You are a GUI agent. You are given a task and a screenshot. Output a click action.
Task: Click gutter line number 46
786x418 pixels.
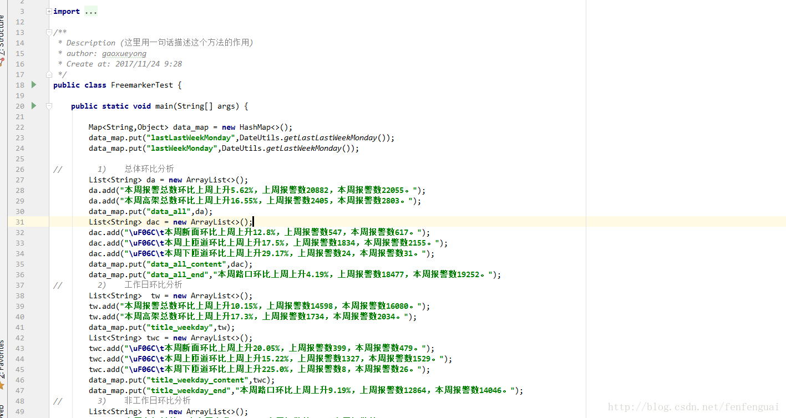pyautogui.click(x=20, y=380)
